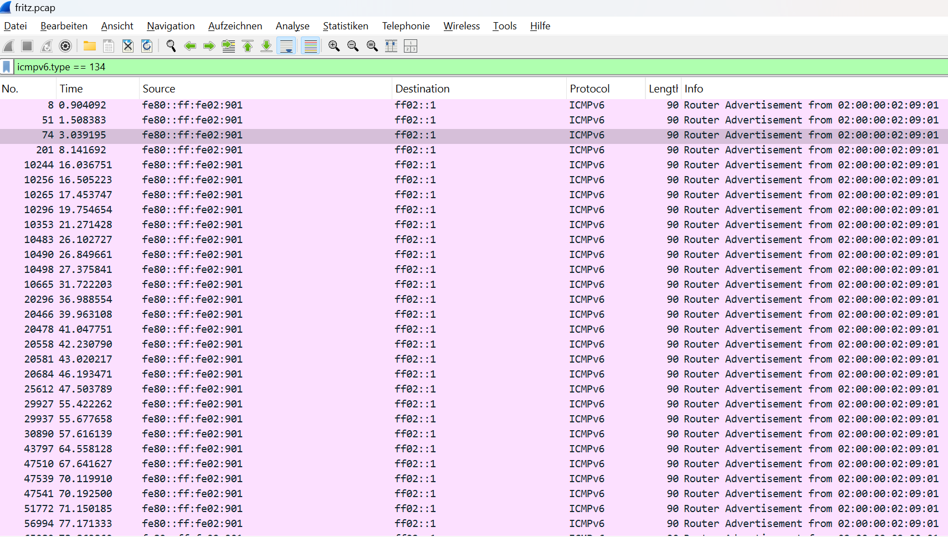Select packet 25612 row
Viewport: 948px width, 537px height.
point(474,389)
